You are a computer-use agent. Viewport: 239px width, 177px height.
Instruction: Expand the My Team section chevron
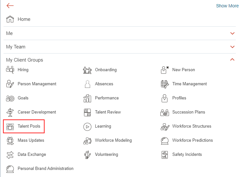pyautogui.click(x=232, y=47)
